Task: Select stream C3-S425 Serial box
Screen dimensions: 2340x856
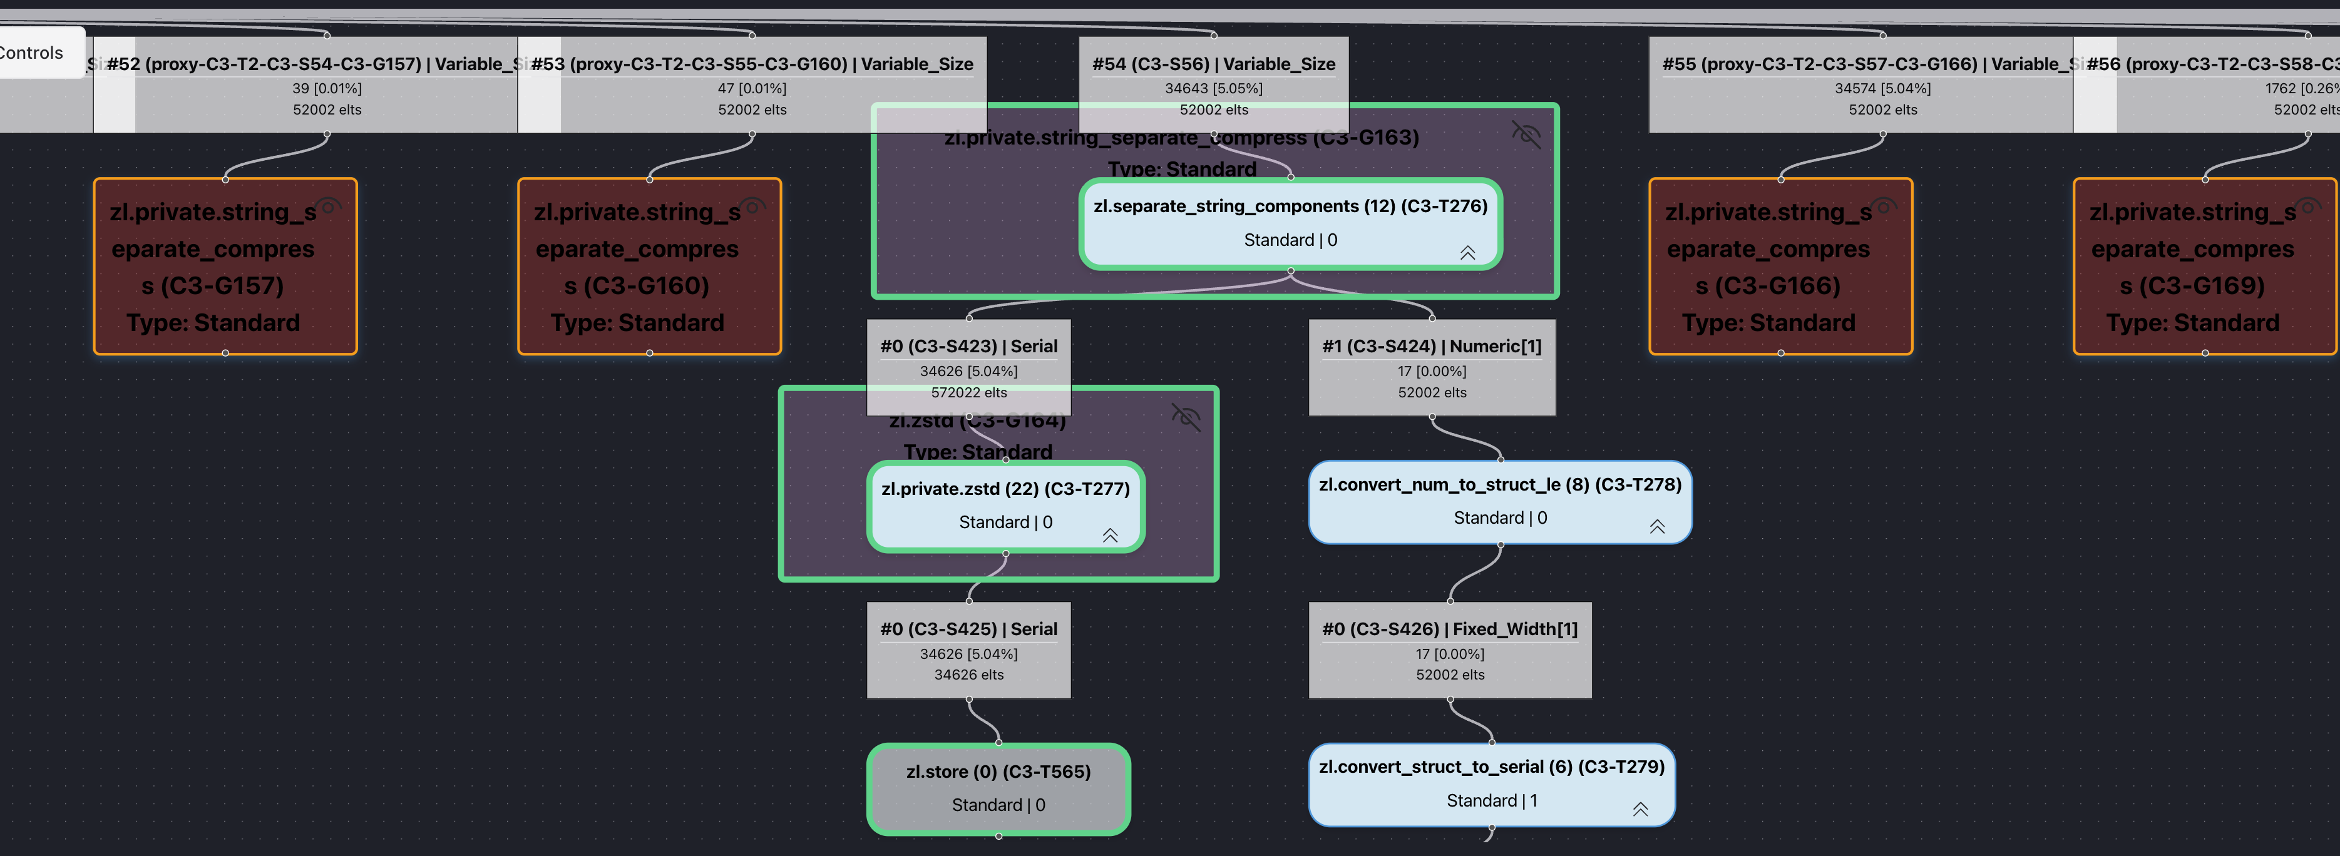Action: tap(968, 650)
